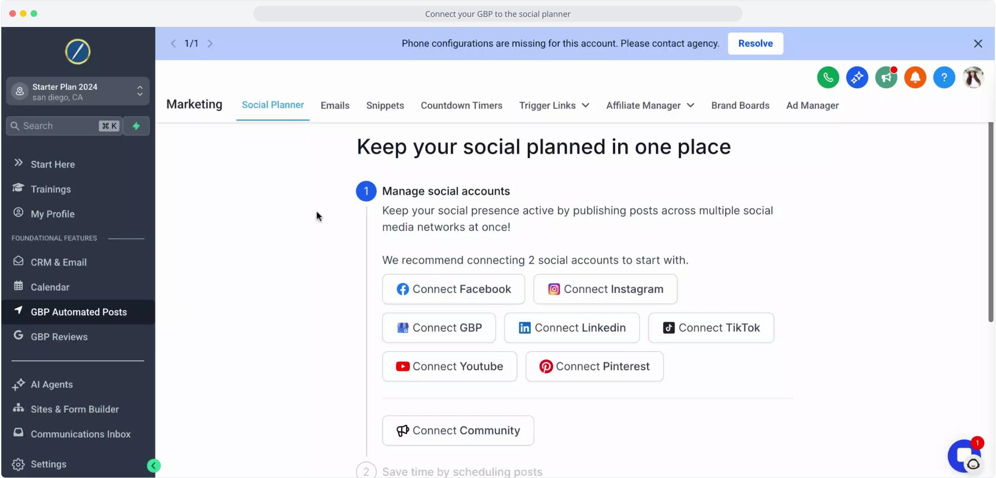Screen dimensions: 996x478
Task: Switch to the Brand Boards tab
Action: coord(740,105)
